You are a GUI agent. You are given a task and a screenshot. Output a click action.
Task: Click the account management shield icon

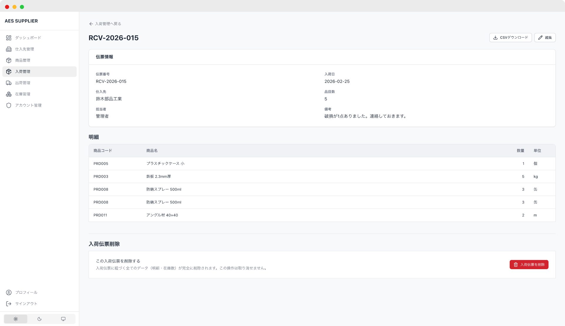coord(9,105)
